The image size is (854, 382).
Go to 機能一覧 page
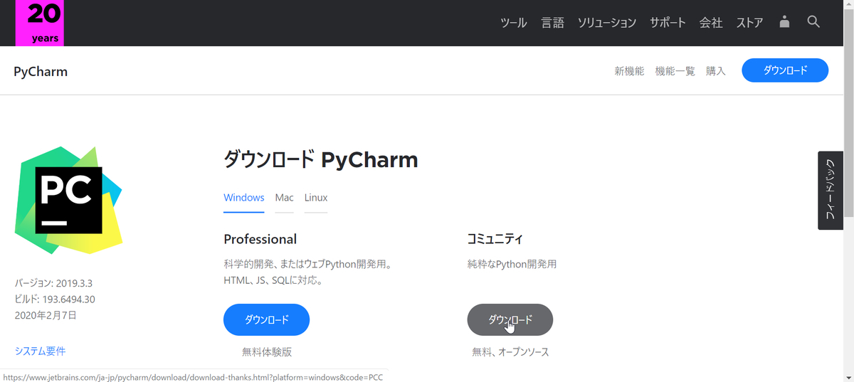(675, 71)
